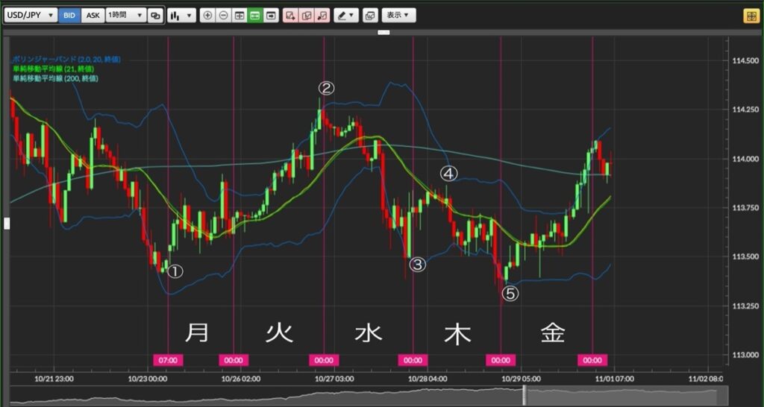Open the 1時間 timeframe dropdown
This screenshot has height=407, width=764.
point(125,15)
